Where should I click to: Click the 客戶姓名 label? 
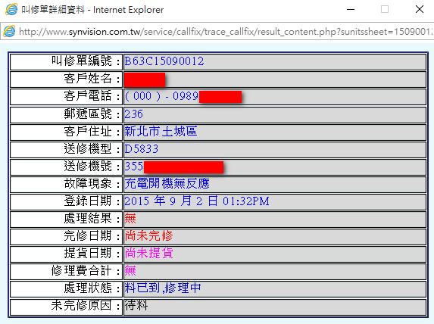point(92,79)
